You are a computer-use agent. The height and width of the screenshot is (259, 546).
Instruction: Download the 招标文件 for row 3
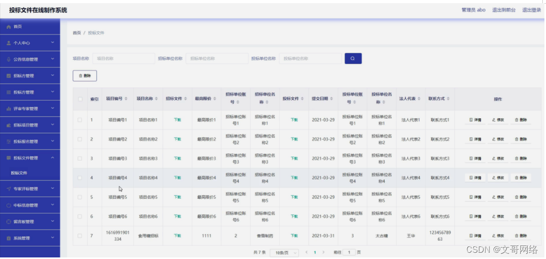pos(177,159)
